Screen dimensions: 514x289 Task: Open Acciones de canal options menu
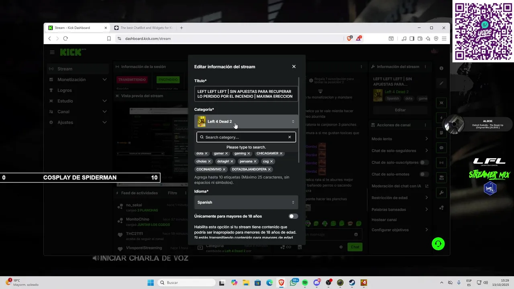pos(425,125)
